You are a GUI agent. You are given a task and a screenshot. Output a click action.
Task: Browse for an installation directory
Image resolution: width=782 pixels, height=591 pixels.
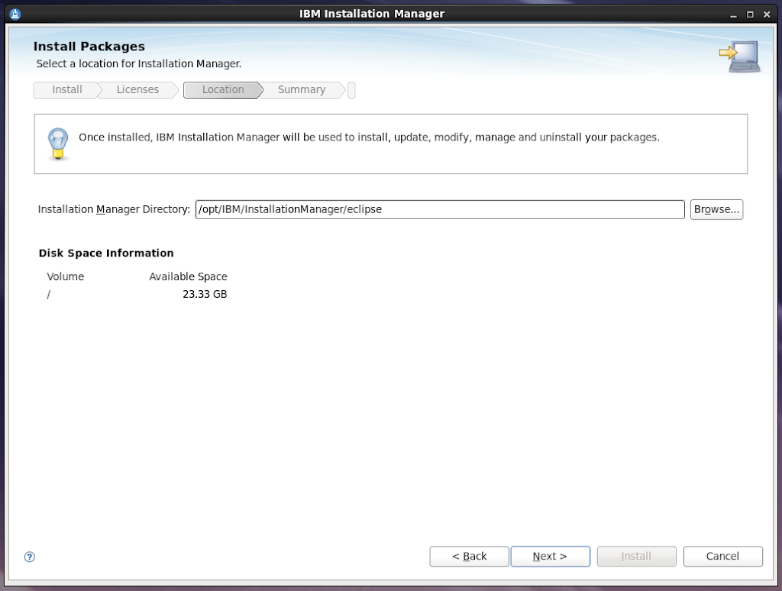(716, 209)
